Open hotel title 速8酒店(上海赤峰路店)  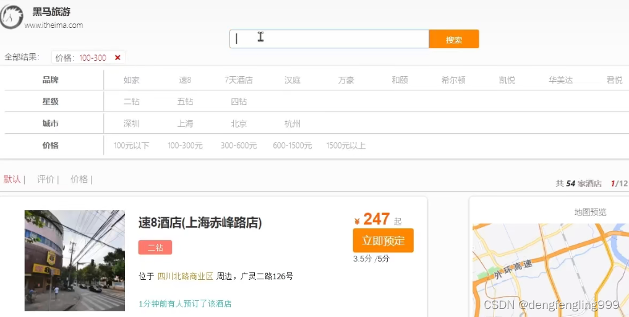(200, 223)
